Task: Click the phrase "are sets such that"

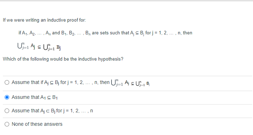Action: click(110, 33)
